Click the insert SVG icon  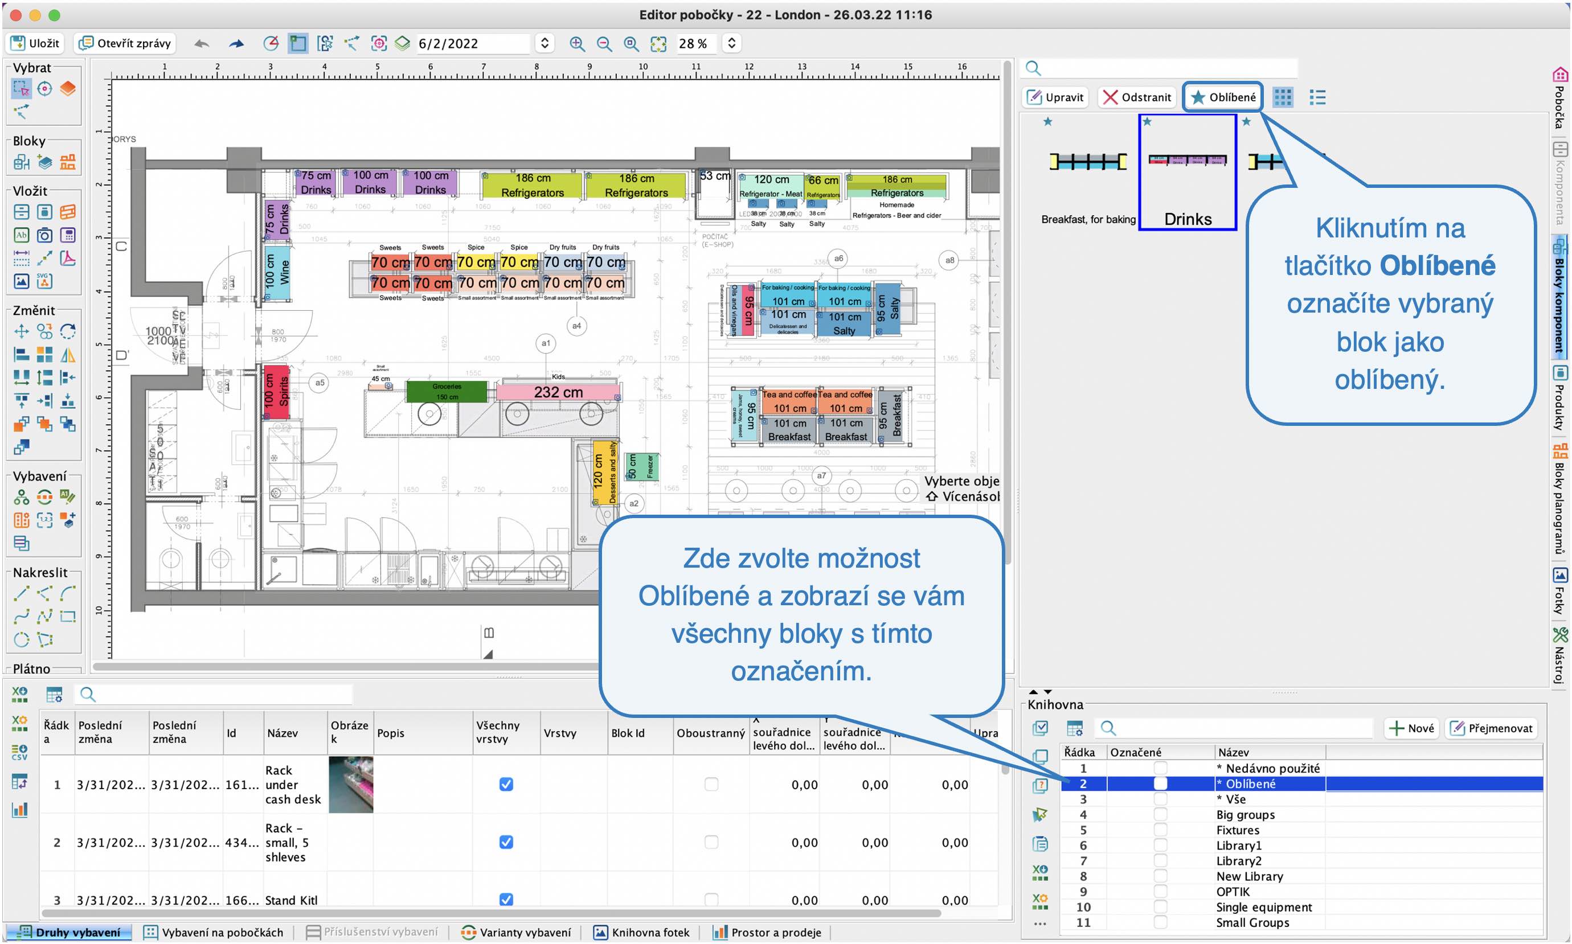[x=44, y=281]
